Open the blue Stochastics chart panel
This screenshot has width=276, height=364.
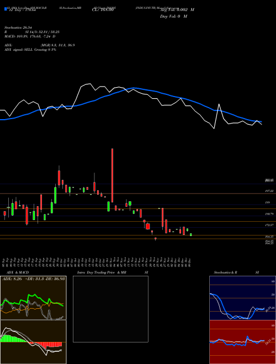point(242,298)
